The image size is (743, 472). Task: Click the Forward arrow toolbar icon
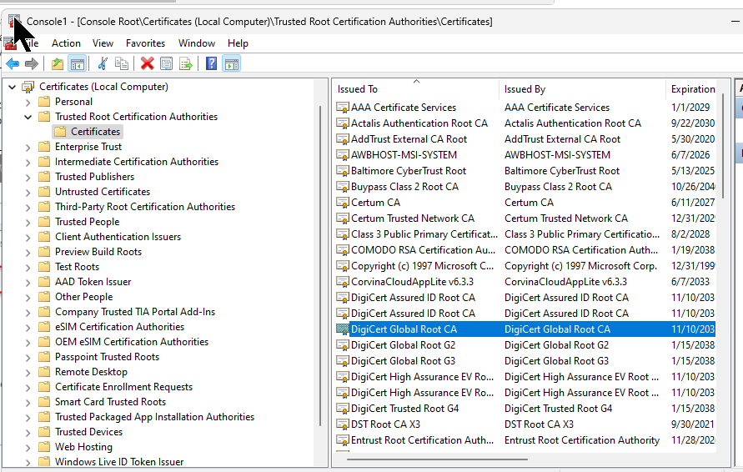pos(32,63)
